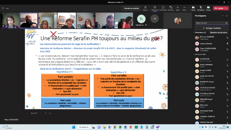Click the red Quitter button

tap(219, 8)
